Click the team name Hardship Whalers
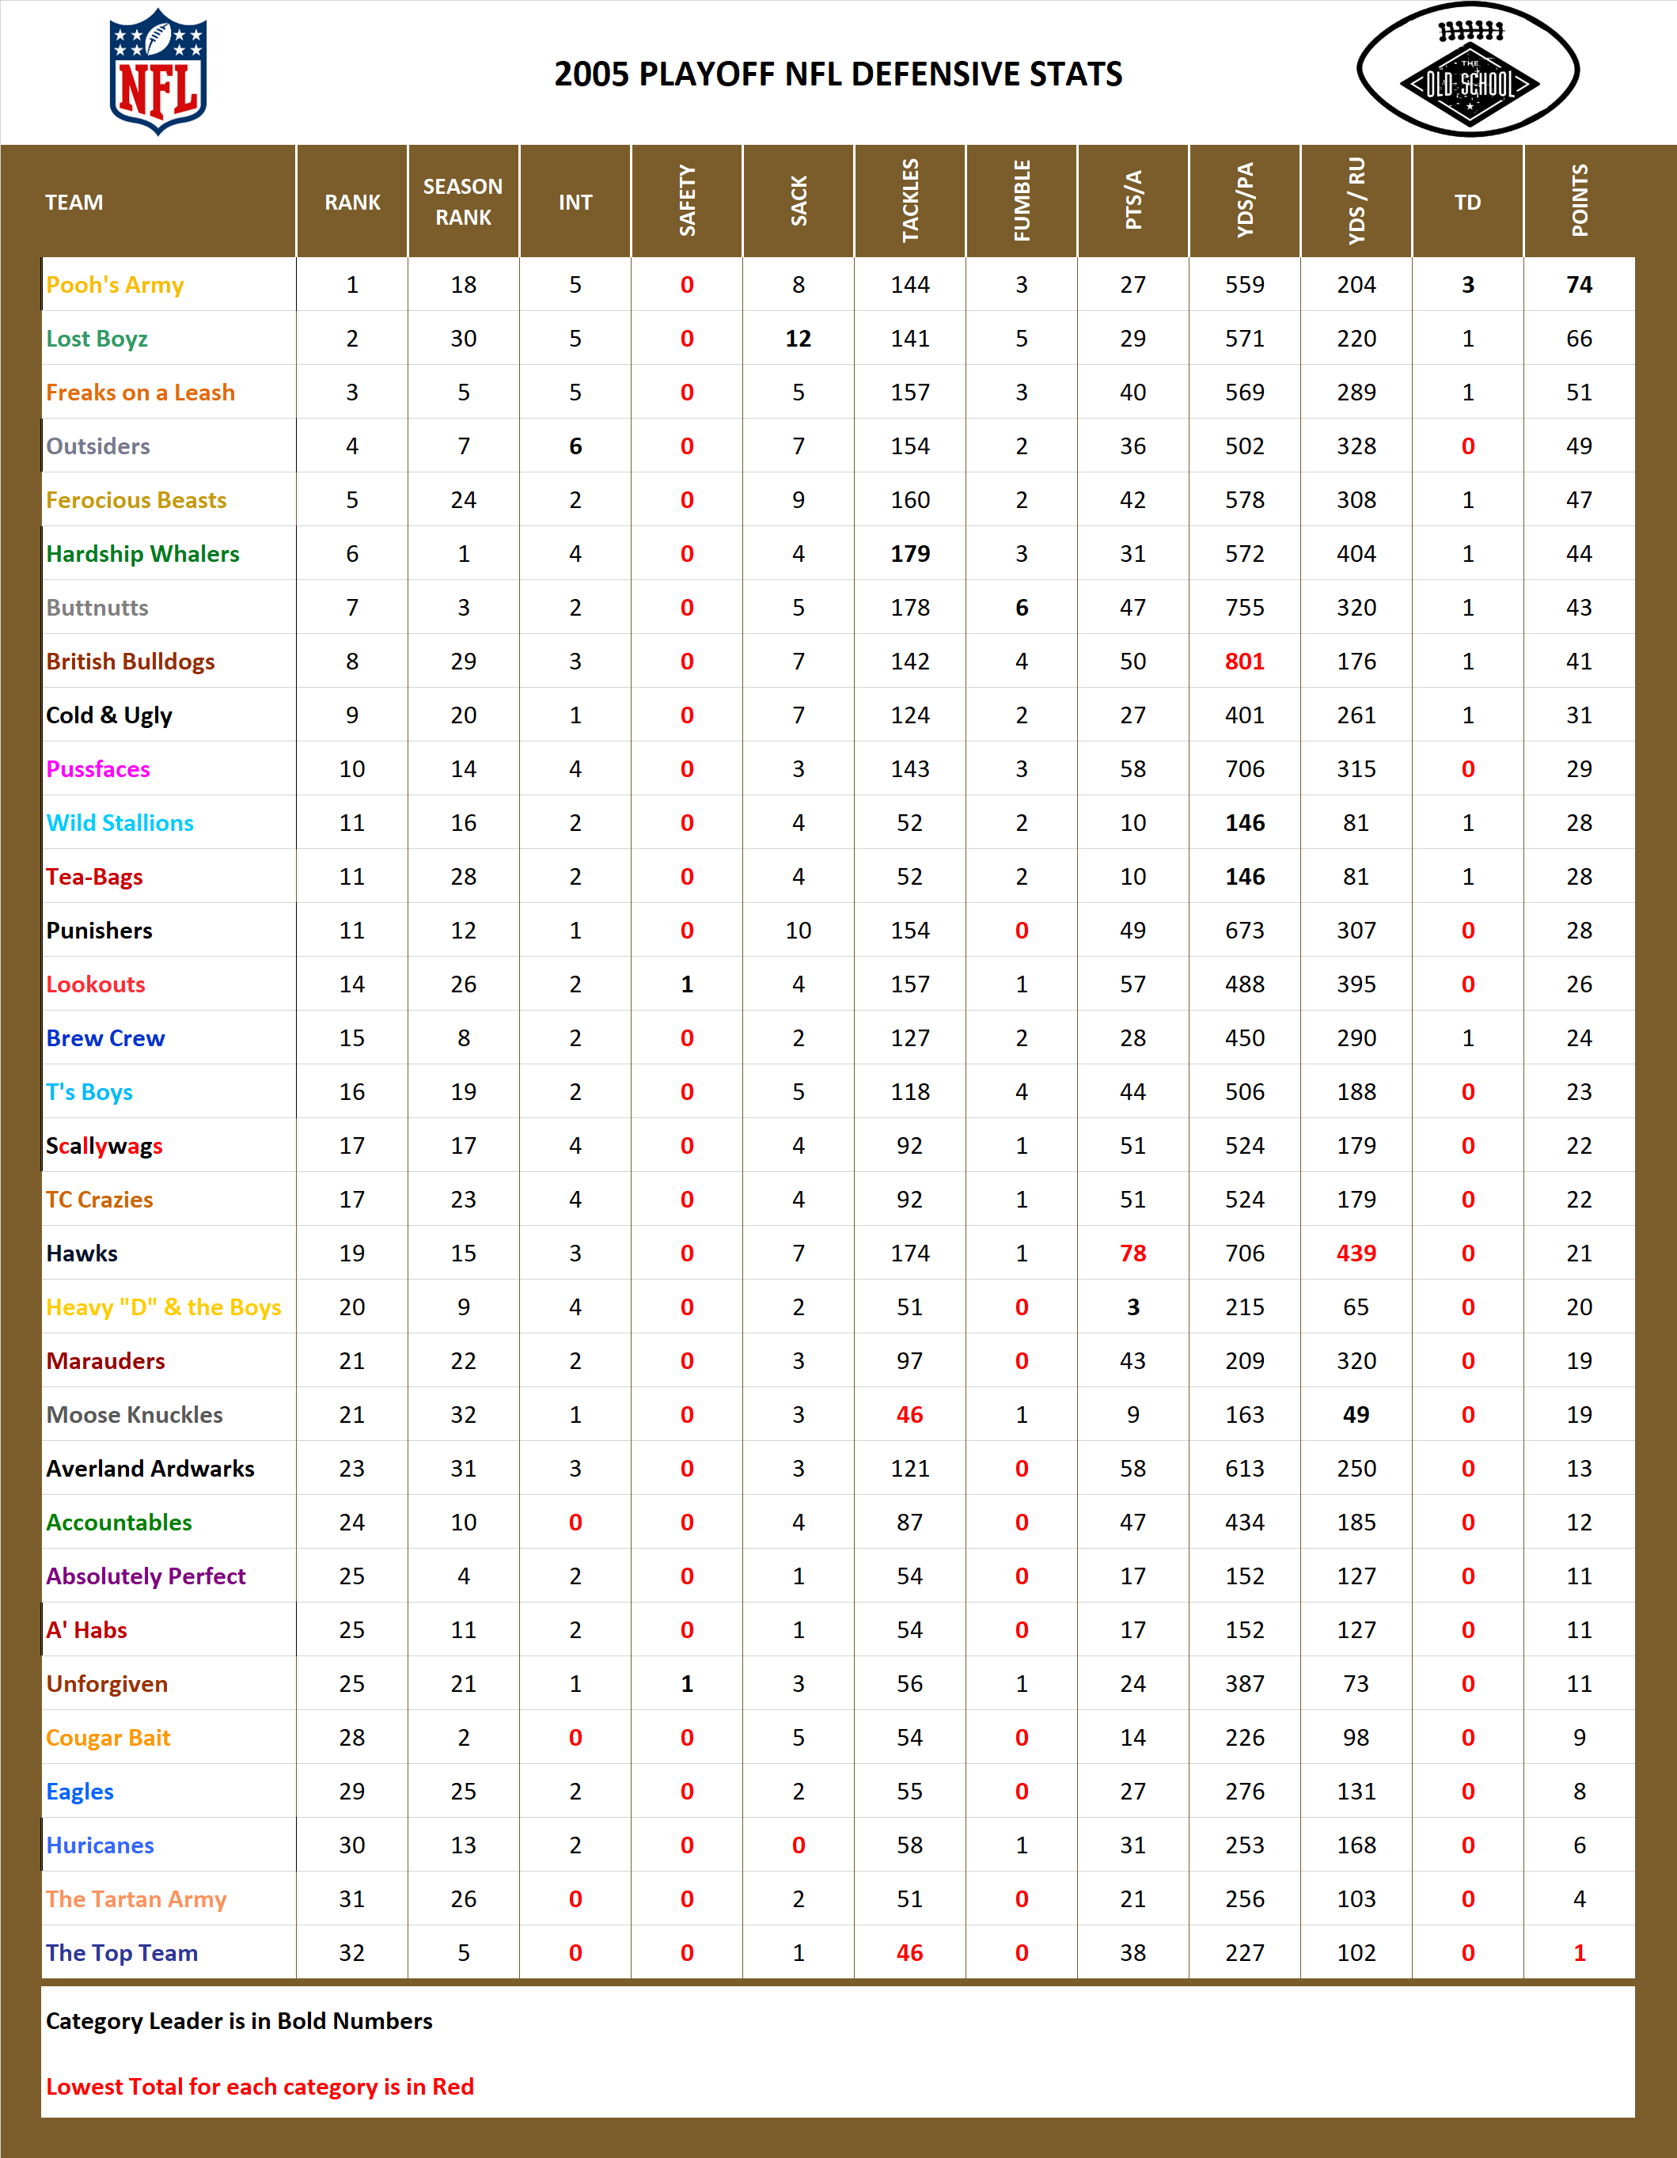Screen dimensions: 1677x2158 146,553
